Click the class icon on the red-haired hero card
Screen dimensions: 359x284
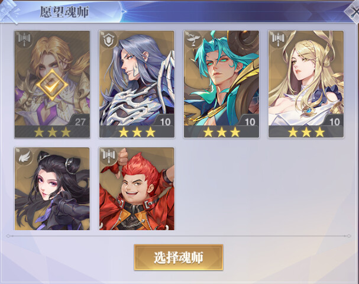pyautogui.click(x=109, y=156)
